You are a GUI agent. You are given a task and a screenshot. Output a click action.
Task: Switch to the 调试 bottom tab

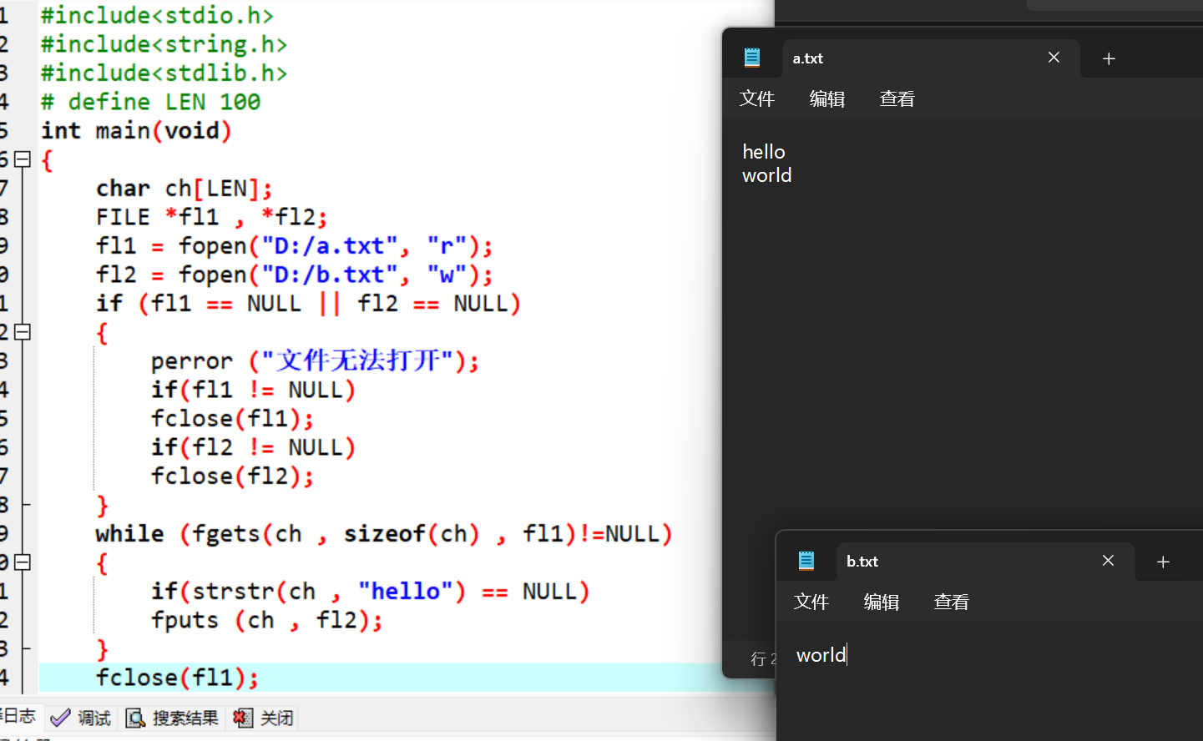coord(80,718)
